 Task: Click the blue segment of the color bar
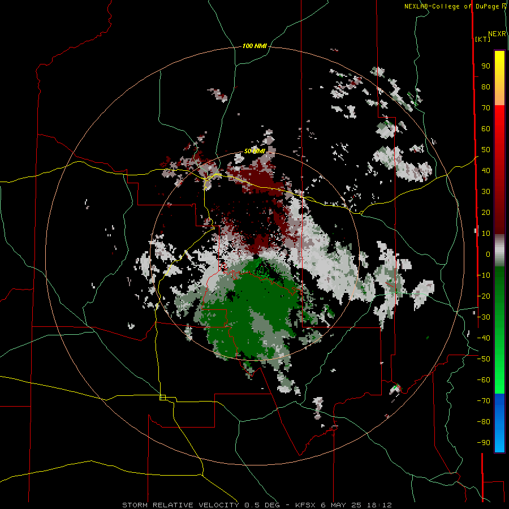click(x=499, y=422)
